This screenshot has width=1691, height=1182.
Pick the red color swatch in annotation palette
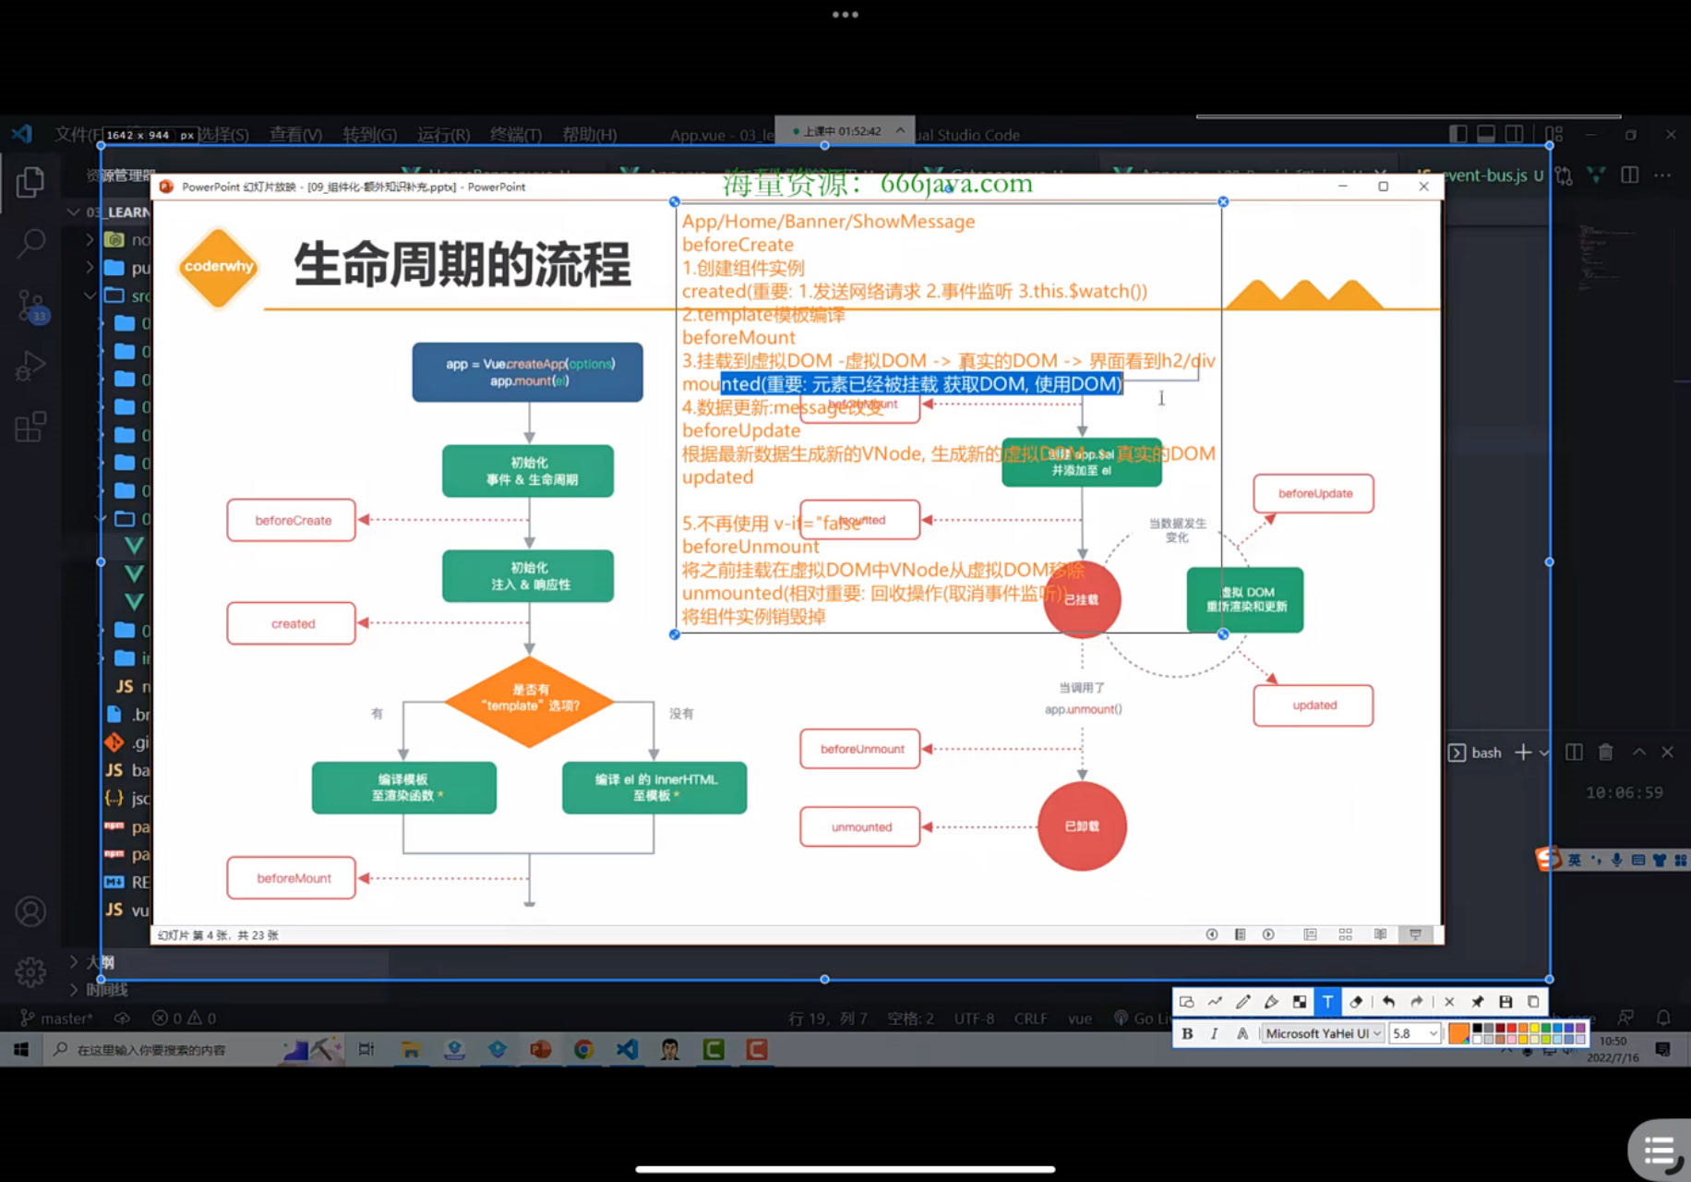pyautogui.click(x=1511, y=1028)
